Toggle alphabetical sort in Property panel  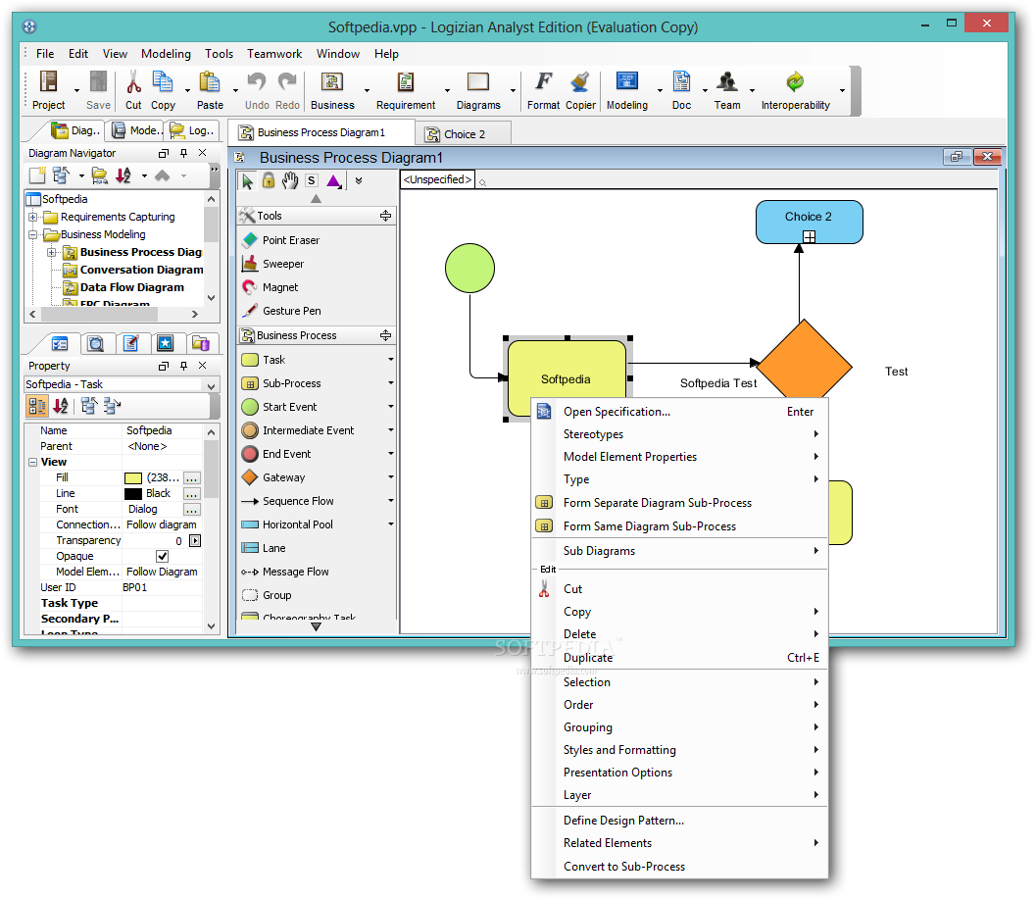61,406
